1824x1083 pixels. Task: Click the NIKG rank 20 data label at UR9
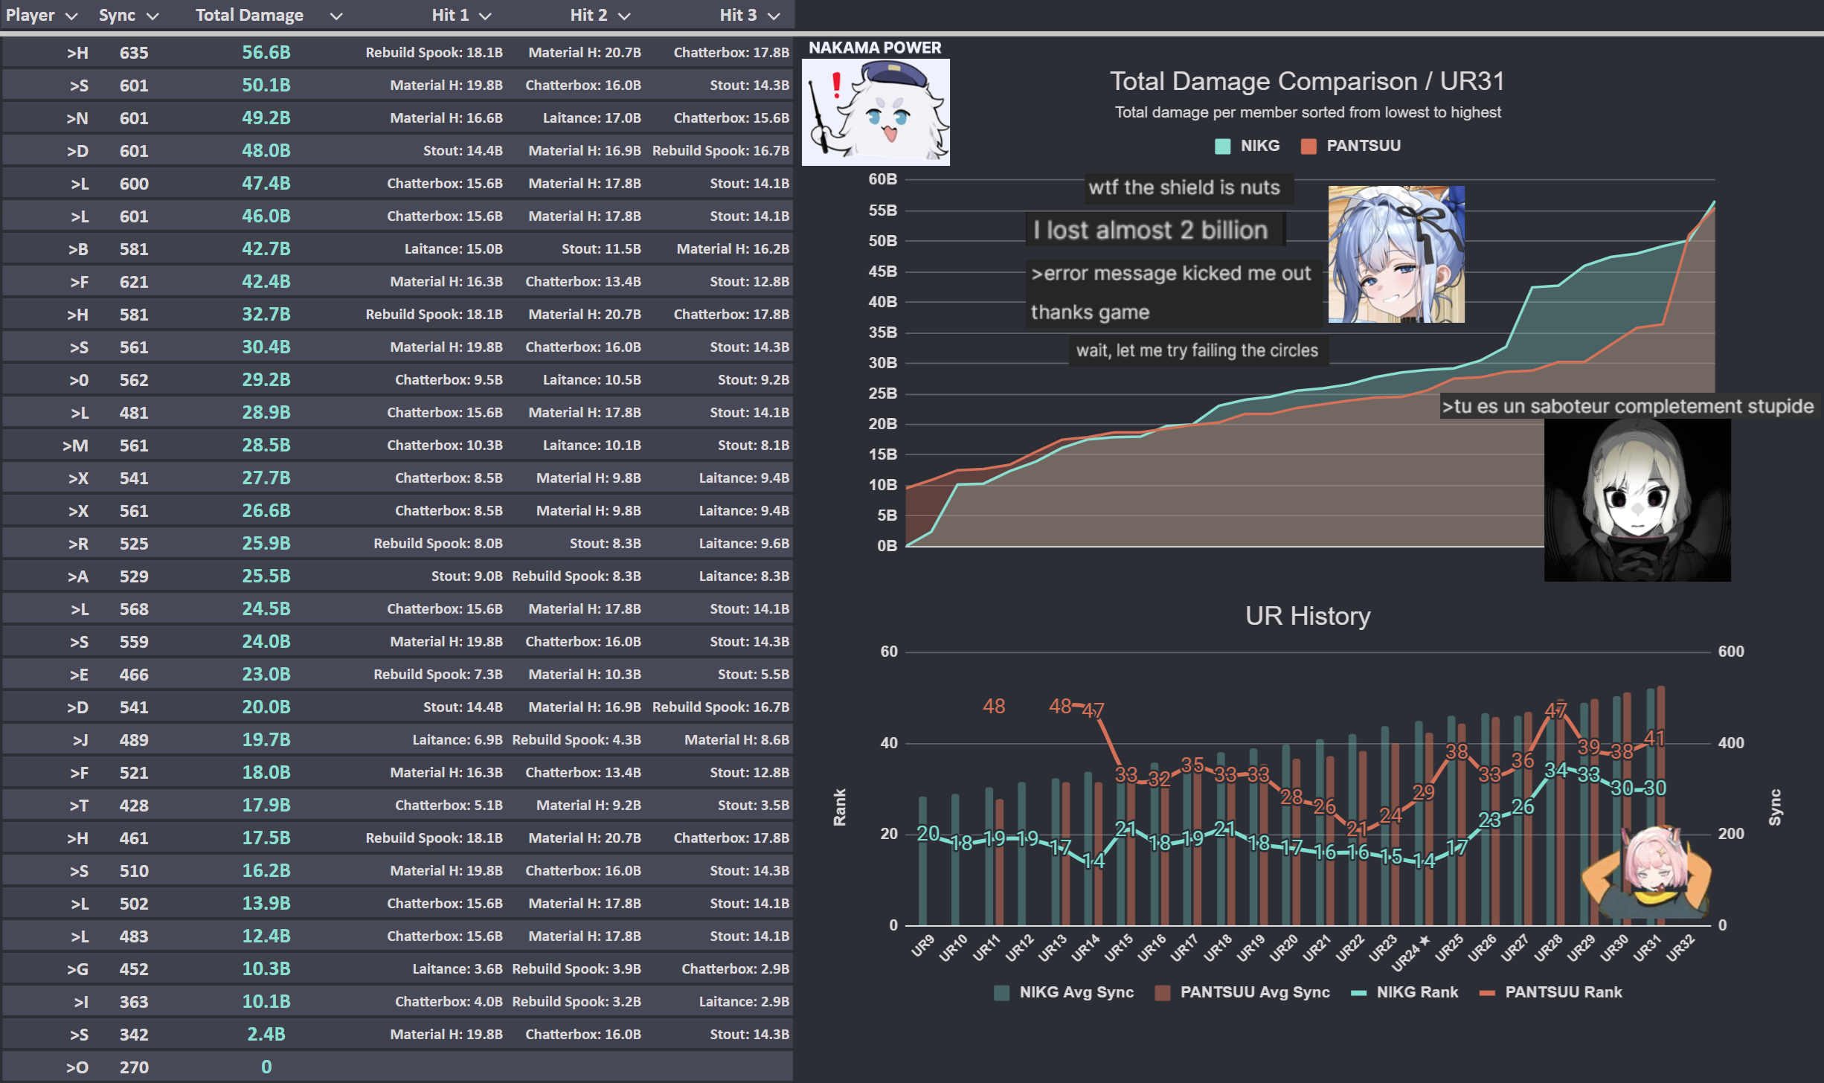pyautogui.click(x=928, y=833)
